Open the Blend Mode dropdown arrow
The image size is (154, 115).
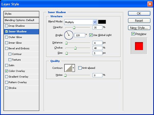pos(95,22)
